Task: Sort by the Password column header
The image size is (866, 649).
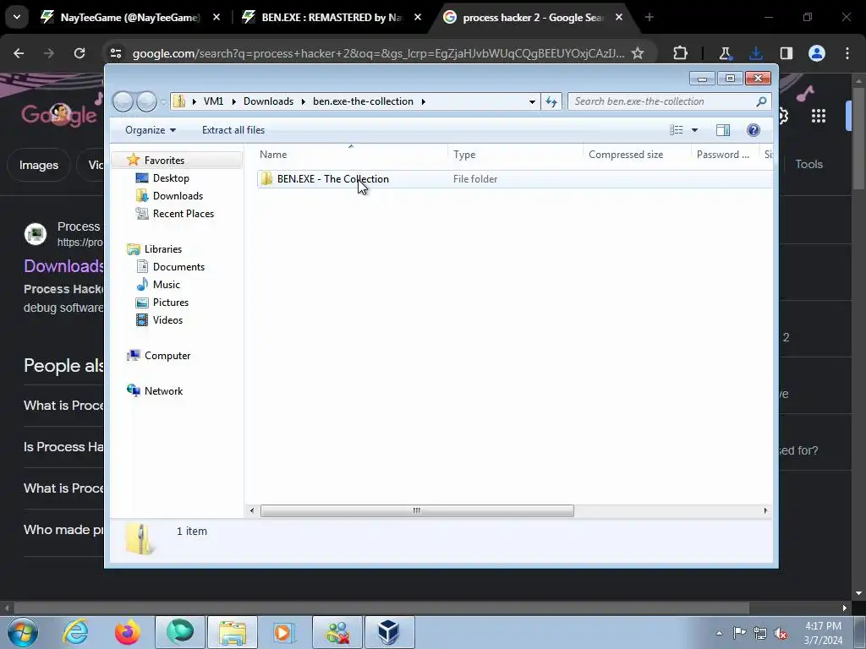Action: coord(725,155)
